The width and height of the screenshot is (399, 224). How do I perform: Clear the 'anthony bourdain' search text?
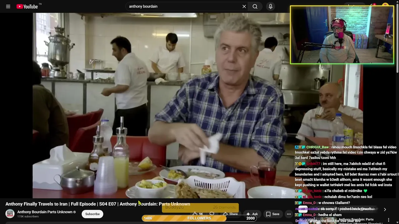pyautogui.click(x=244, y=7)
